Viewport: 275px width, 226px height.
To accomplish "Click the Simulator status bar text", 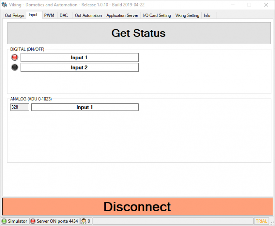I will 17,221.
